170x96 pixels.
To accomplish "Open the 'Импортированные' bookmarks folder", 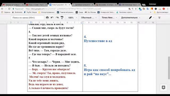I will tap(46, 12).
